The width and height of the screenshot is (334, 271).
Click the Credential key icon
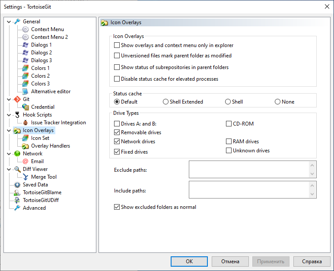25,107
